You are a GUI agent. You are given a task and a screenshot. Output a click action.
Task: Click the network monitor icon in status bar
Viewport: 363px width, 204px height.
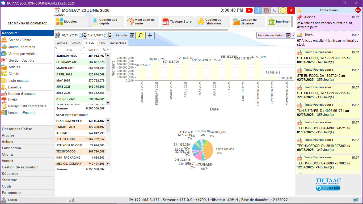click(x=356, y=200)
